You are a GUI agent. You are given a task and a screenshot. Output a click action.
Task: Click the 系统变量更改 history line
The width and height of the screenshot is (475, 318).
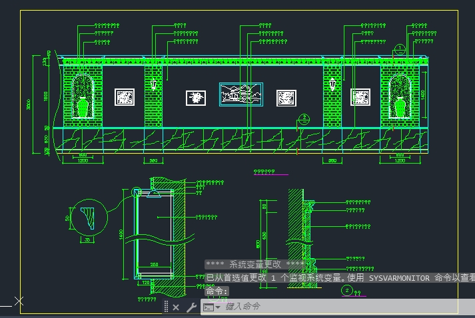254,264
